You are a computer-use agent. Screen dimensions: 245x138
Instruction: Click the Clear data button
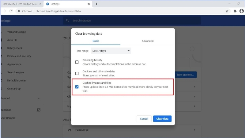point(162,119)
